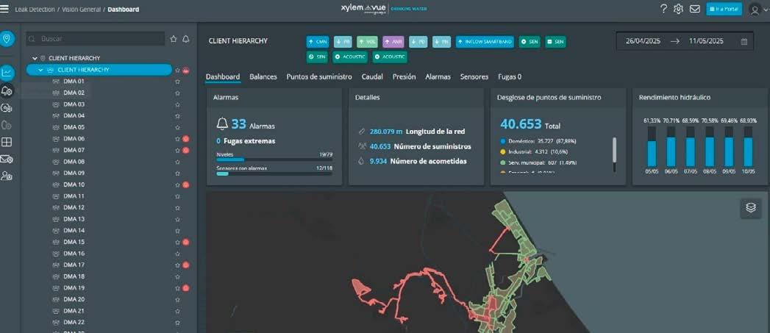Click the calendar icon beside date range

tap(744, 42)
